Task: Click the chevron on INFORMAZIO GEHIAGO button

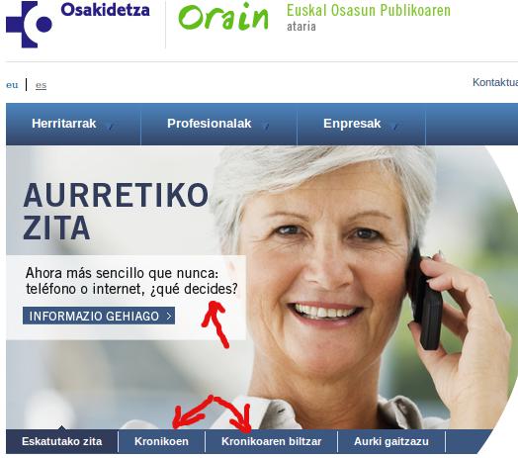Action: pyautogui.click(x=169, y=317)
